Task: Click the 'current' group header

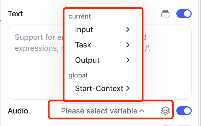Action: [80, 16]
